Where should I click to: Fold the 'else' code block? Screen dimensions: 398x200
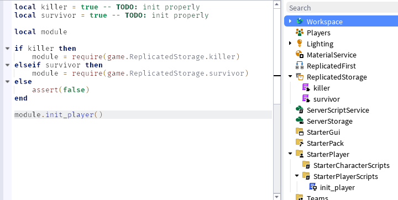[x=8, y=81]
